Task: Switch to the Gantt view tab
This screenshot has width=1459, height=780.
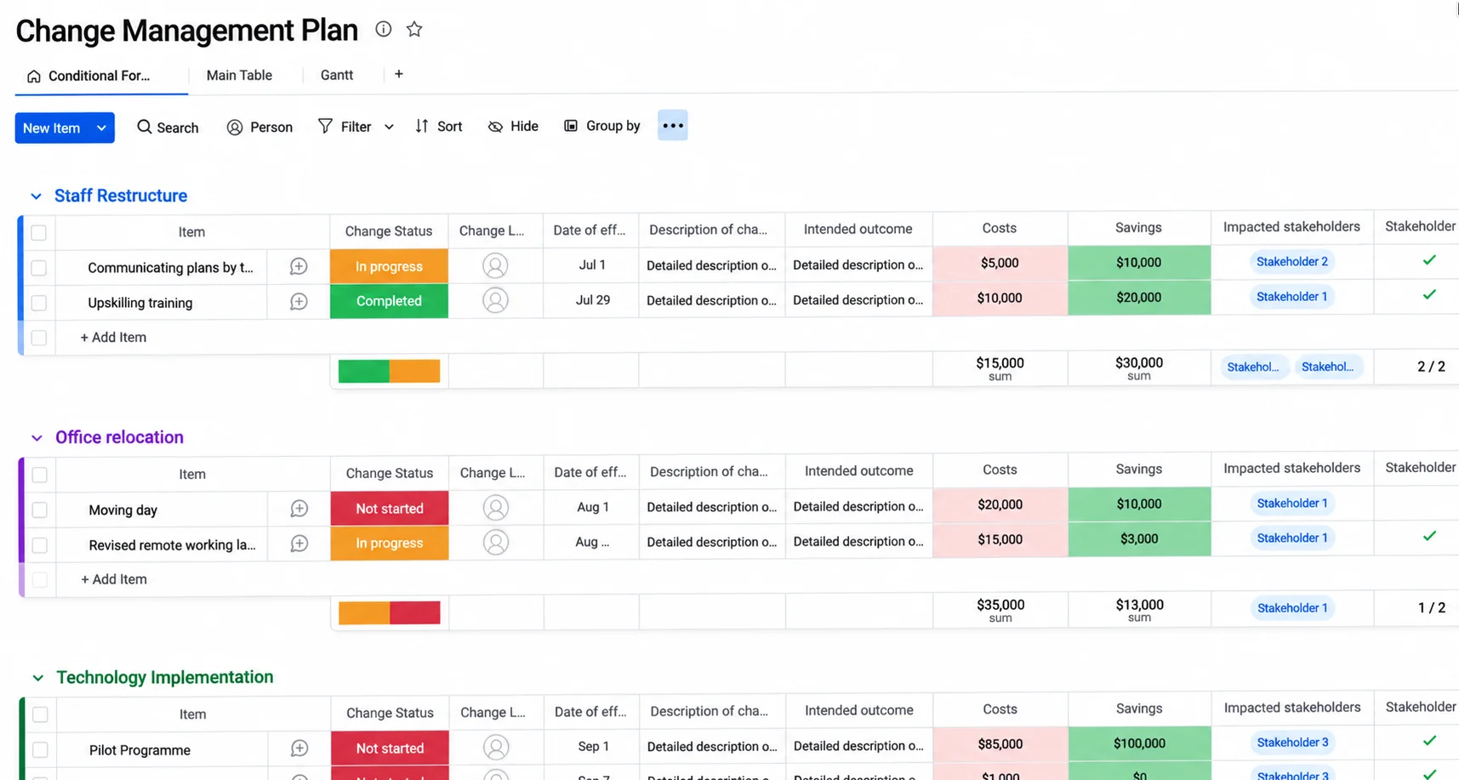Action: click(x=337, y=75)
